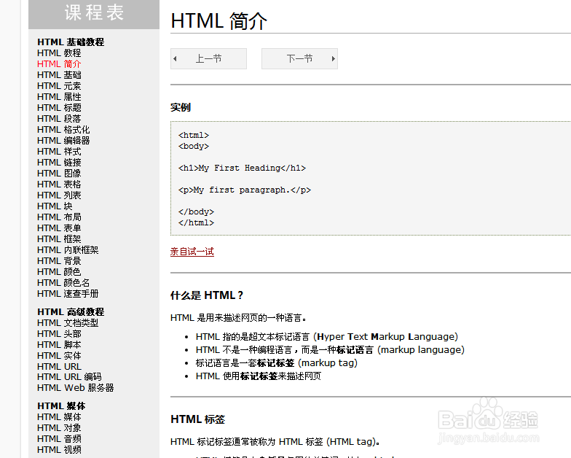Open the 亲自试一试 try-it link
Screen dimensions: 571x458
point(192,252)
